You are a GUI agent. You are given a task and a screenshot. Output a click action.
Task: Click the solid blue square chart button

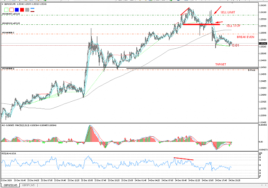(17, 10)
